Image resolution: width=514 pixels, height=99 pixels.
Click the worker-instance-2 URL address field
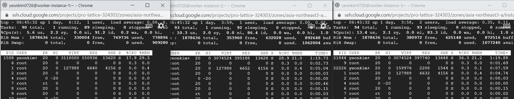(x=249, y=15)
